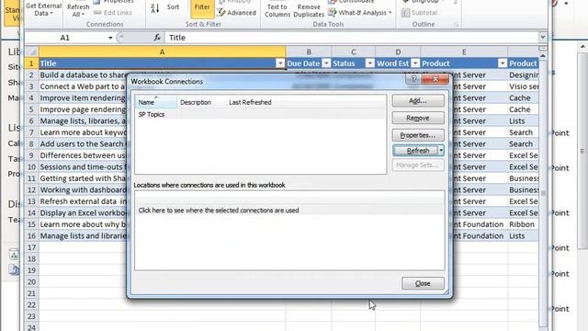Open the Refresh button's dropdown arrow
588x331 pixels.
coord(441,151)
